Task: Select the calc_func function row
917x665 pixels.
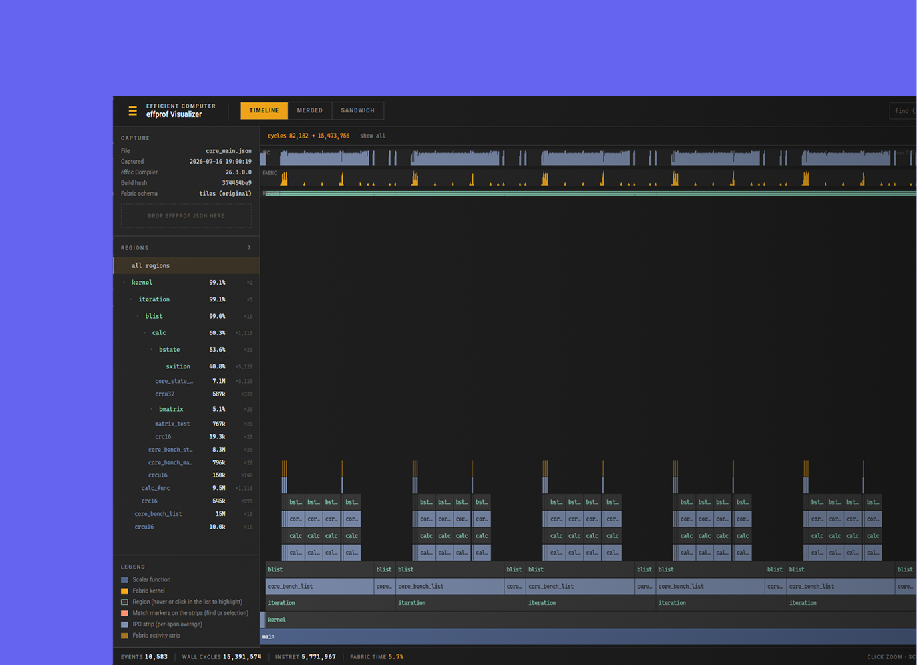Action: pos(186,488)
